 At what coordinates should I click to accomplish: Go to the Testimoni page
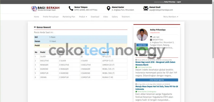tap(125, 17)
